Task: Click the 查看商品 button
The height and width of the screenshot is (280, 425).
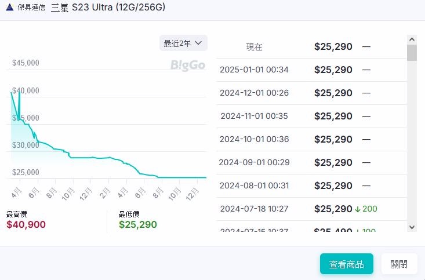Action: [x=346, y=264]
